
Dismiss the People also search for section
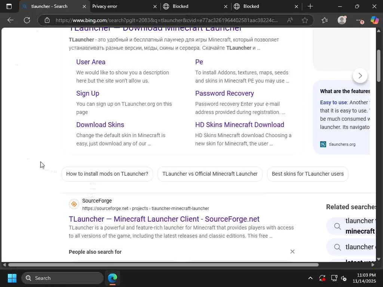(292, 251)
